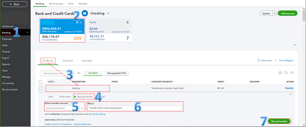Open the top Banking tab
306x127 pixels.
click(x=40, y=4)
